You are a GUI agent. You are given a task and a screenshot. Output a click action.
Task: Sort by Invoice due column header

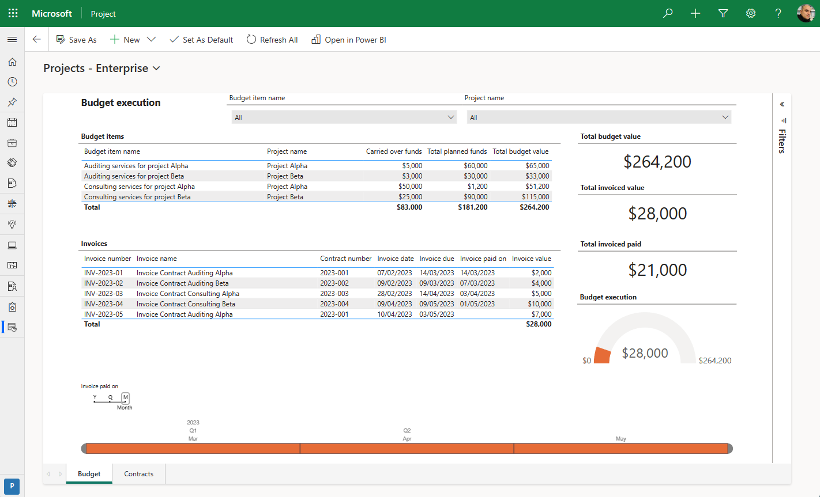pyautogui.click(x=437, y=259)
